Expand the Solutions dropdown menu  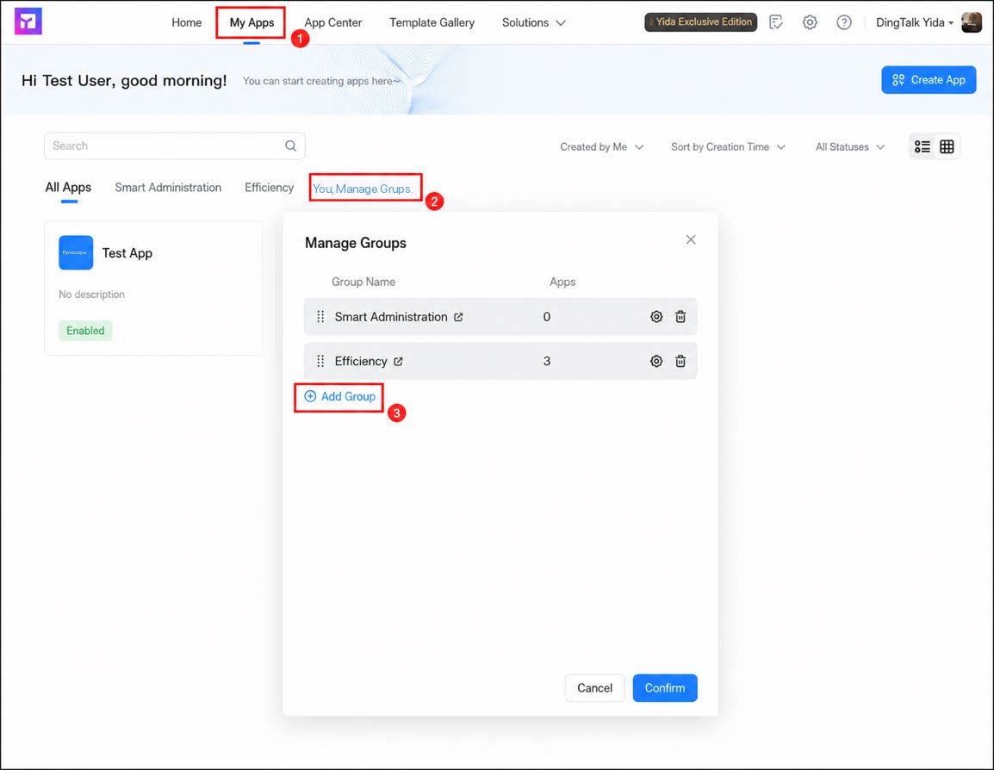533,22
